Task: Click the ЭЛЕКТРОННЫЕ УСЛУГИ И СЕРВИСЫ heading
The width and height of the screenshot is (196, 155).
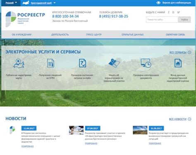Action: 43,52
